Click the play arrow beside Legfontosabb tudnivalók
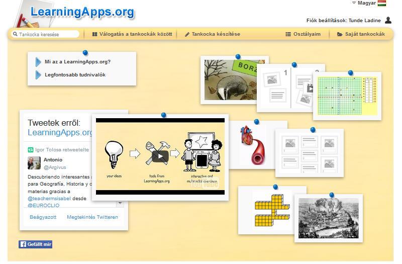The height and width of the screenshot is (264, 402). click(38, 75)
